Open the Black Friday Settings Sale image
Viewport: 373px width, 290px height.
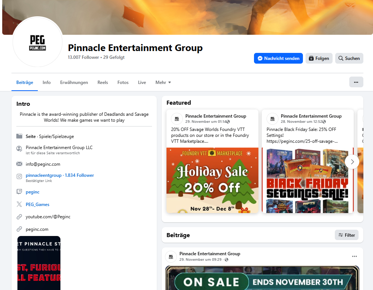point(307,180)
